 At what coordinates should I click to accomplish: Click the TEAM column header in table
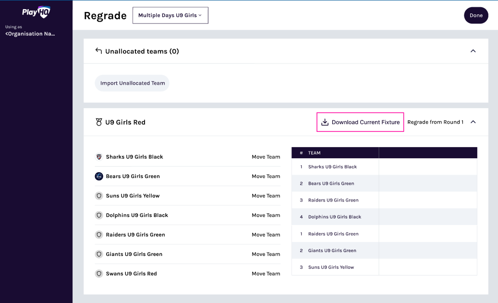point(314,153)
